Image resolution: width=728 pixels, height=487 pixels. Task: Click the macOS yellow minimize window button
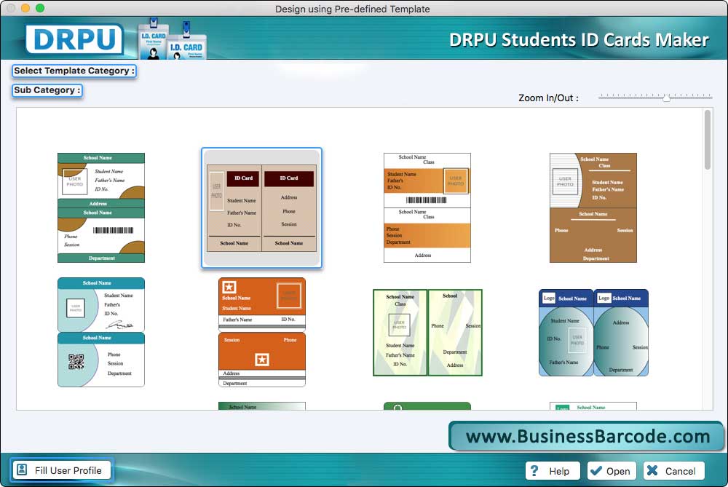25,8
